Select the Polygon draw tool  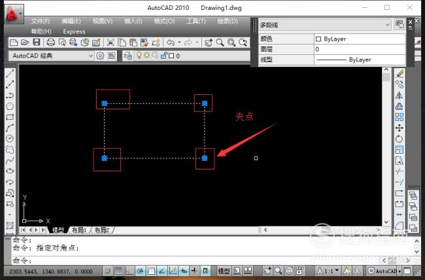(x=10, y=106)
